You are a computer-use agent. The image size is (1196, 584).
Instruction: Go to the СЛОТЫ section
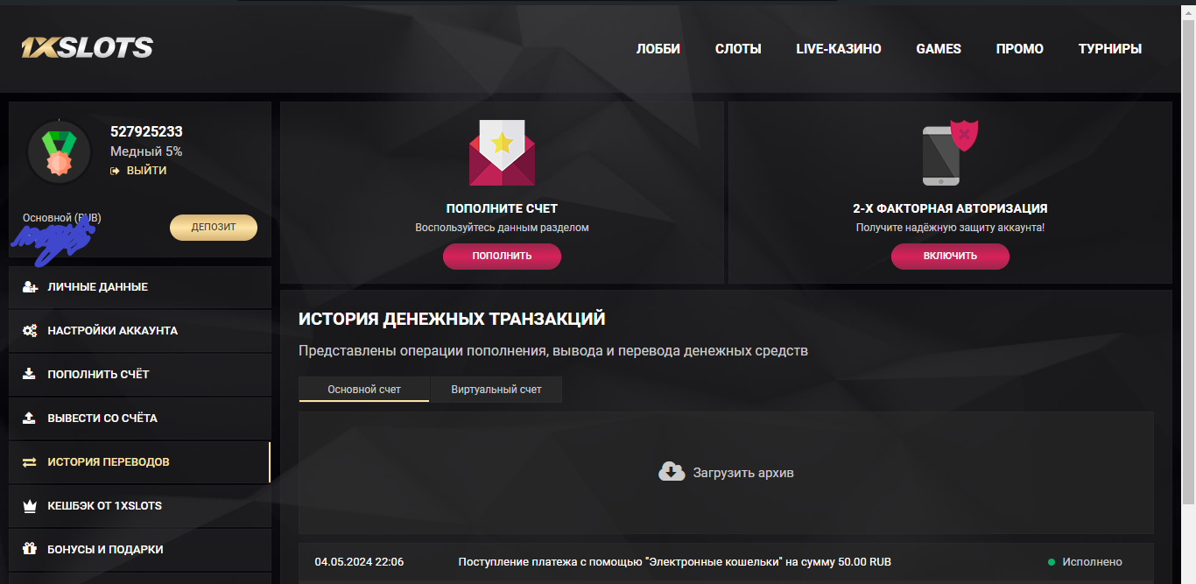[738, 49]
